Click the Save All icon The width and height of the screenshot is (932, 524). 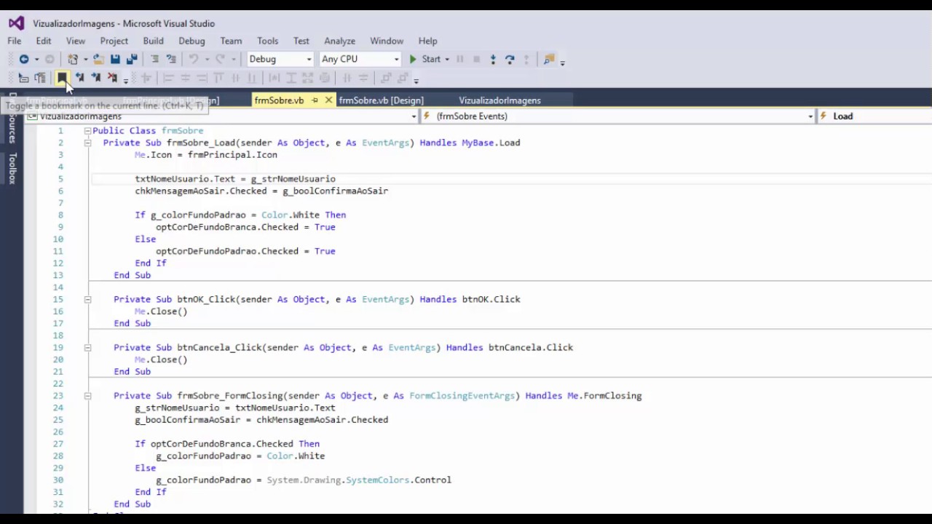point(132,59)
